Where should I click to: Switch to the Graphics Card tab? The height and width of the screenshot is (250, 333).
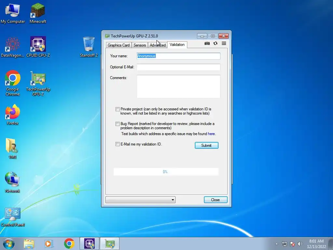coord(118,45)
